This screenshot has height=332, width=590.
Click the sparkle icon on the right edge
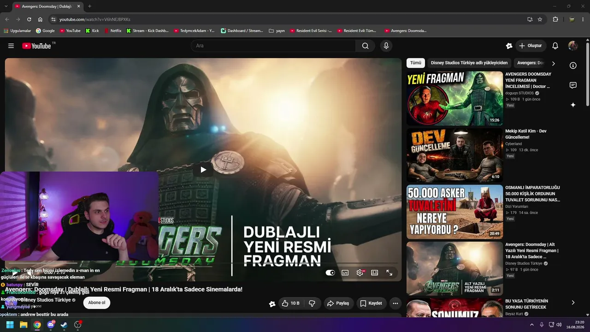pos(573,105)
